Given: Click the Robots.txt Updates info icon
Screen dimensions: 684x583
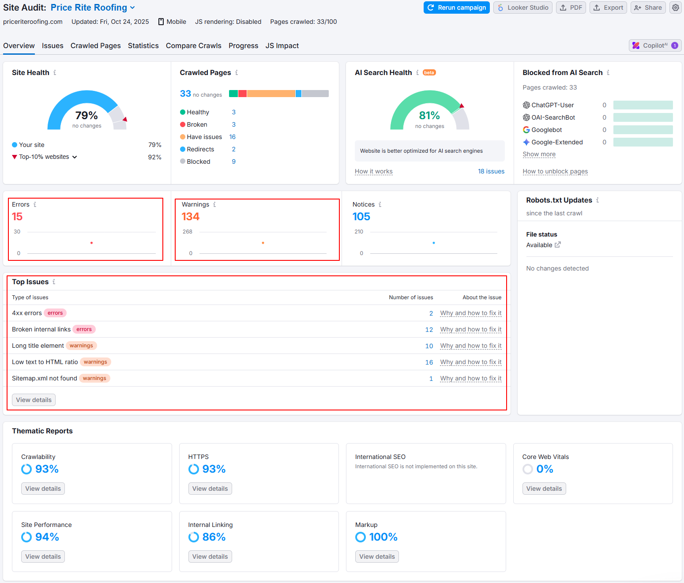Looking at the screenshot, I should point(598,200).
